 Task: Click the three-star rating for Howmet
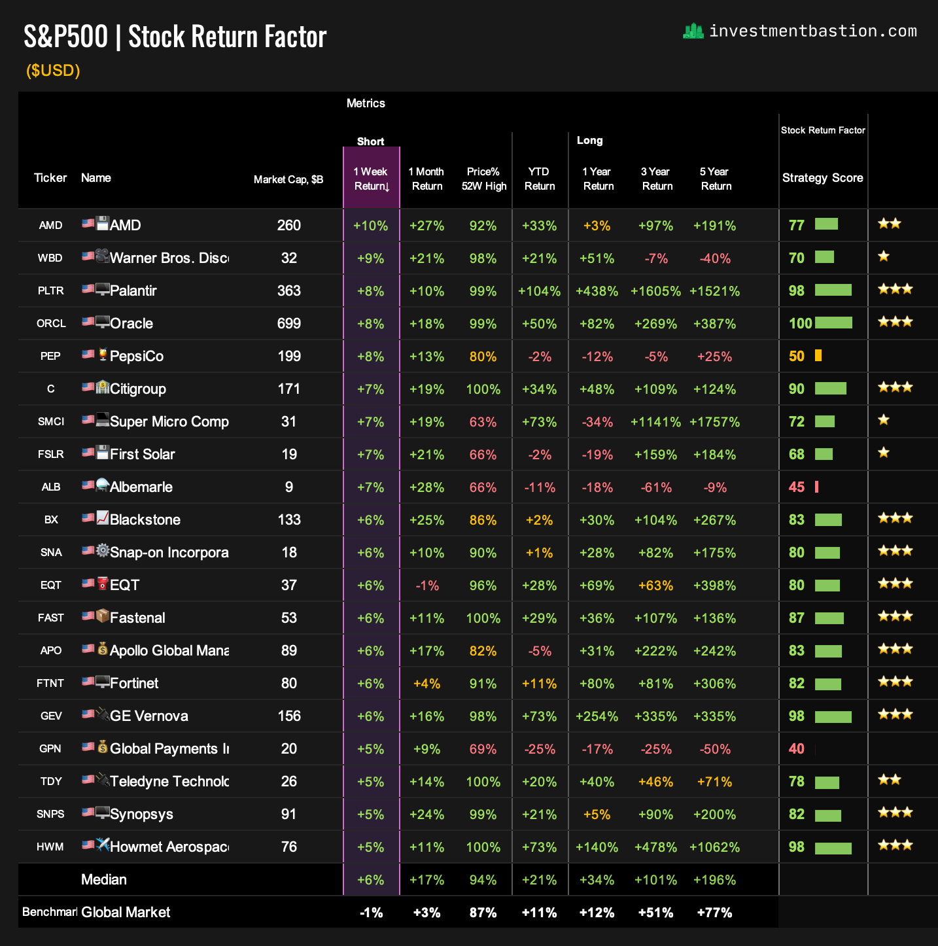895,845
